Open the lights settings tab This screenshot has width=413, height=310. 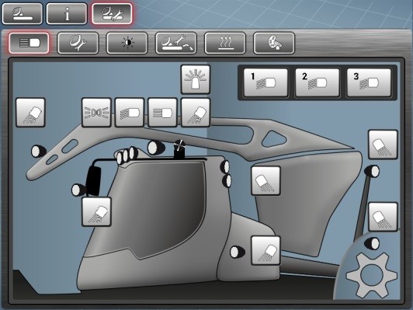pos(29,43)
